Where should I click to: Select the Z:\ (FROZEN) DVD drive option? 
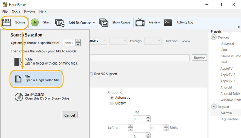tap(42, 97)
